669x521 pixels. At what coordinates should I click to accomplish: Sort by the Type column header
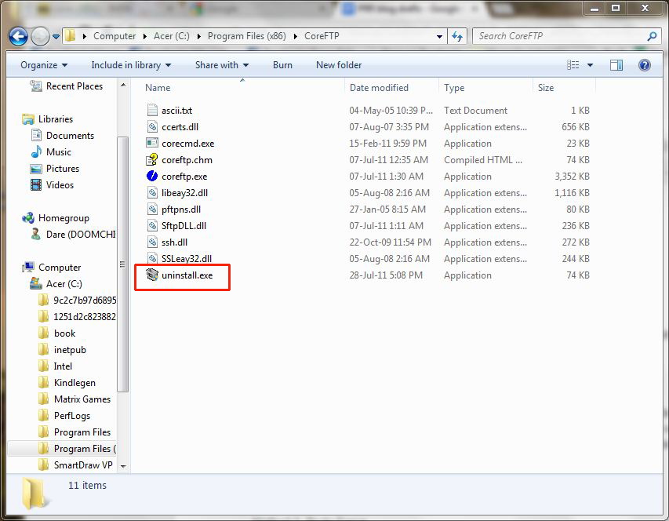pos(454,88)
